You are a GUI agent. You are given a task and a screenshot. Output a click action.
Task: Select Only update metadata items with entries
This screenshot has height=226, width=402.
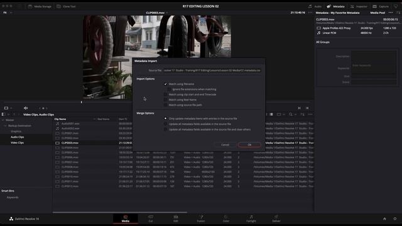tap(165, 119)
